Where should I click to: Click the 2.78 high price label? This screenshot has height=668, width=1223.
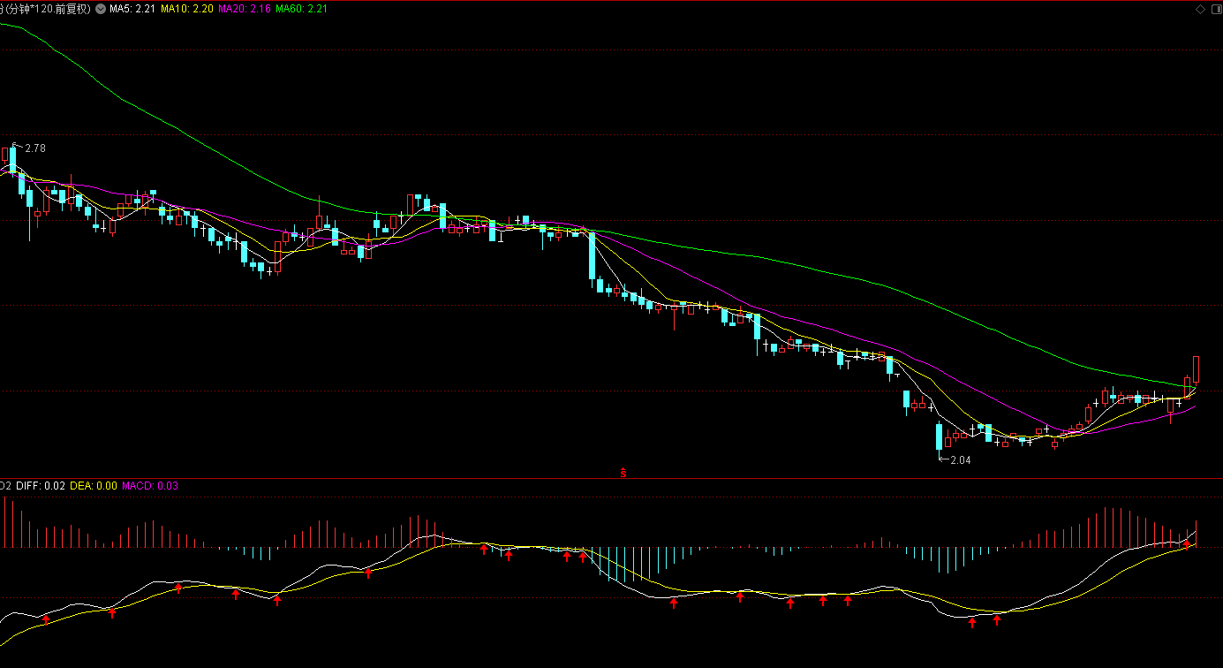pos(34,148)
